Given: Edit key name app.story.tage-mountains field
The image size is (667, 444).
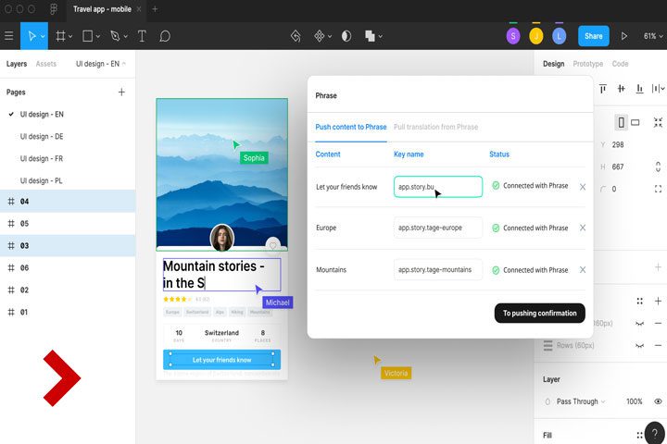Looking at the screenshot, I should click(437, 269).
